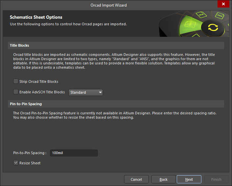Click the yellow sync arrows icon in banner
The height and width of the screenshot is (186, 232).
[x=213, y=28]
